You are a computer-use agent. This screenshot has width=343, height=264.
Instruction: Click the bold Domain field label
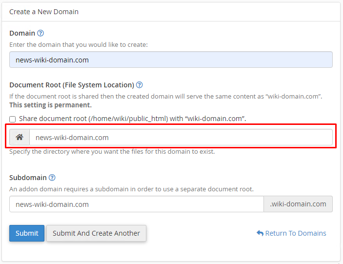(x=22, y=33)
